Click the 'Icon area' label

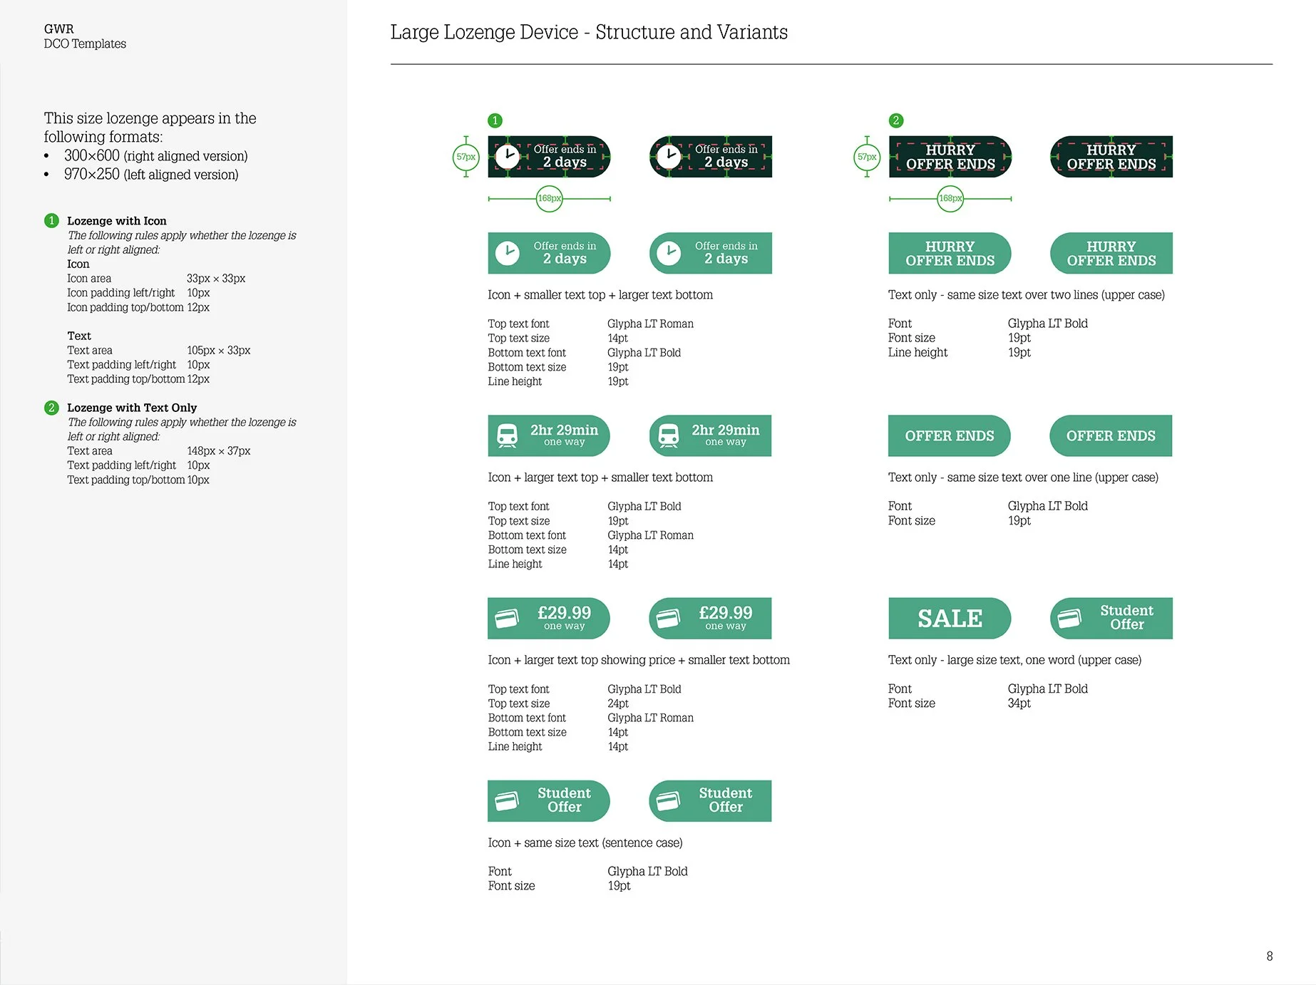tap(89, 279)
